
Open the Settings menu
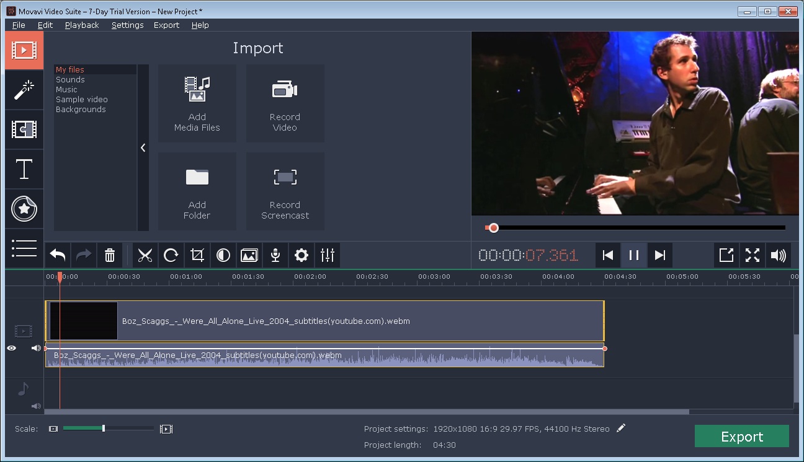point(128,25)
